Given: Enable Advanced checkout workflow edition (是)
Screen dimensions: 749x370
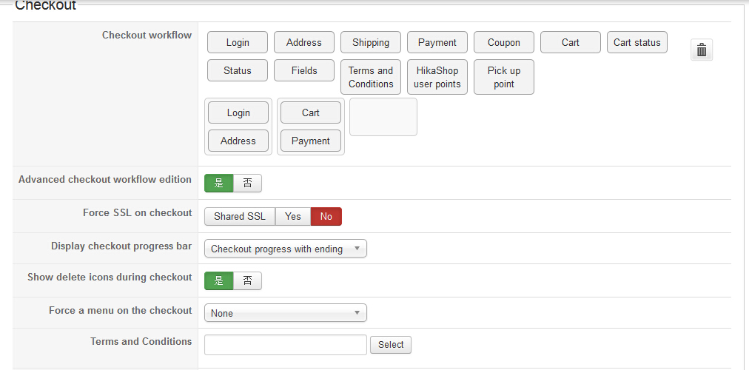Looking at the screenshot, I should tap(219, 183).
